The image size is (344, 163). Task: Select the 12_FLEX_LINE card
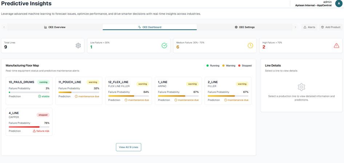[129, 91]
